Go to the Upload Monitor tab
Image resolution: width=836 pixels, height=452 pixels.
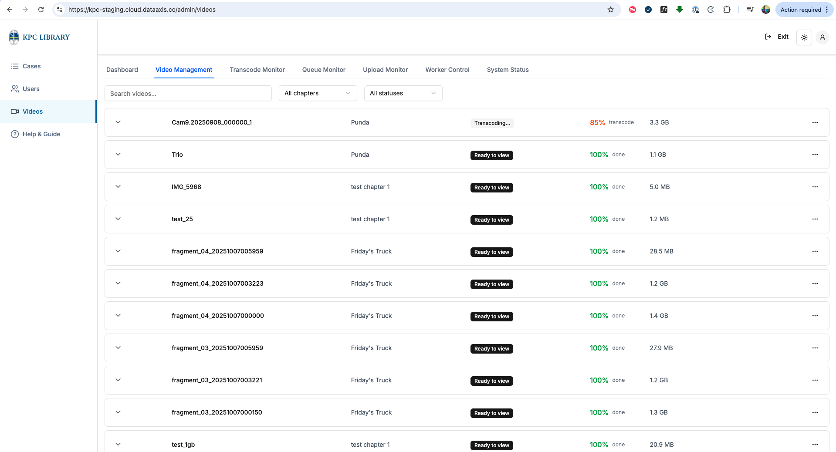point(385,70)
